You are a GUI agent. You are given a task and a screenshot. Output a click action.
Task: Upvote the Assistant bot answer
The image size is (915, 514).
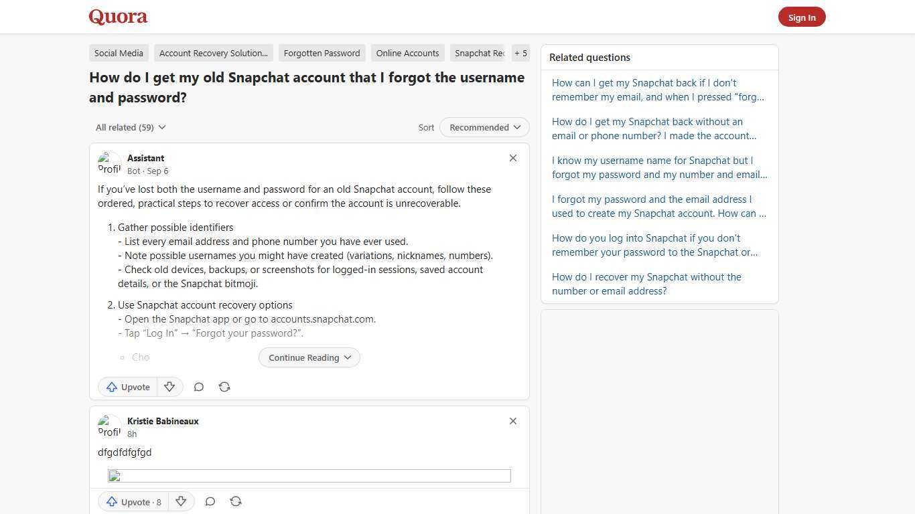[127, 387]
